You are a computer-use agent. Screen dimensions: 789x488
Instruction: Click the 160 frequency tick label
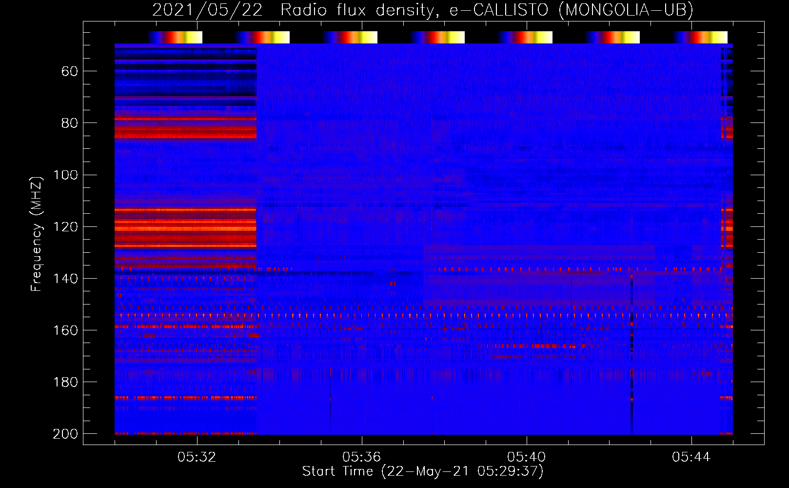[65, 330]
